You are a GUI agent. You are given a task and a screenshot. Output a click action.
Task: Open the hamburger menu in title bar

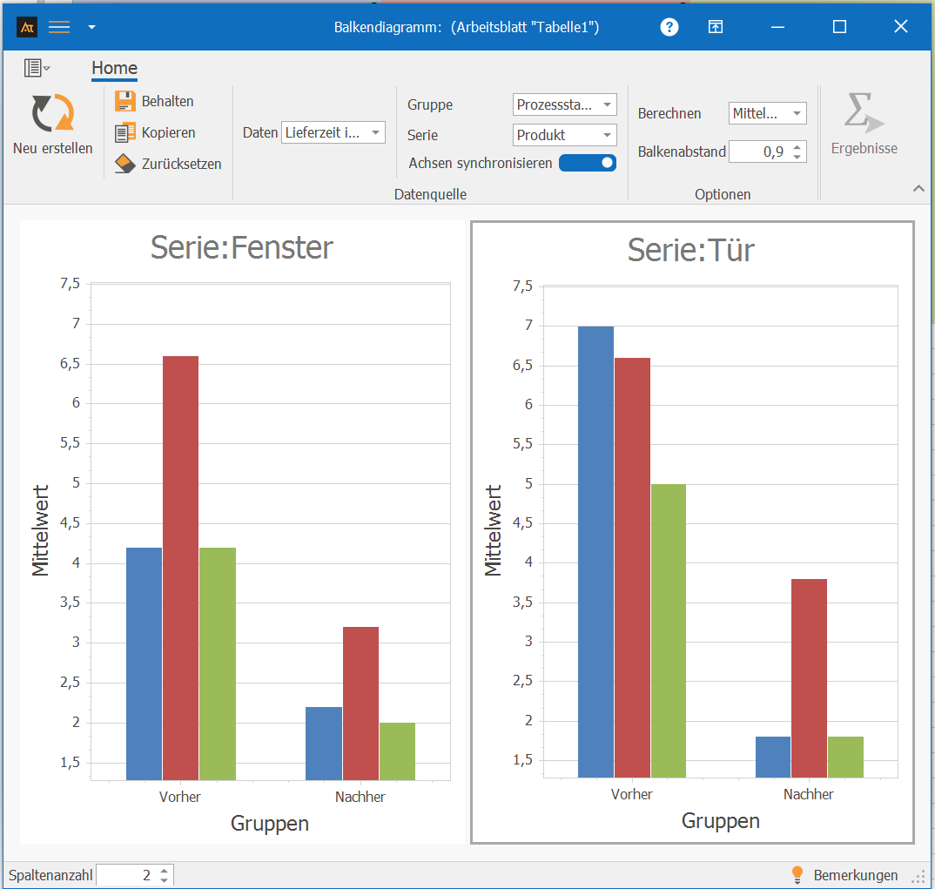(x=59, y=27)
